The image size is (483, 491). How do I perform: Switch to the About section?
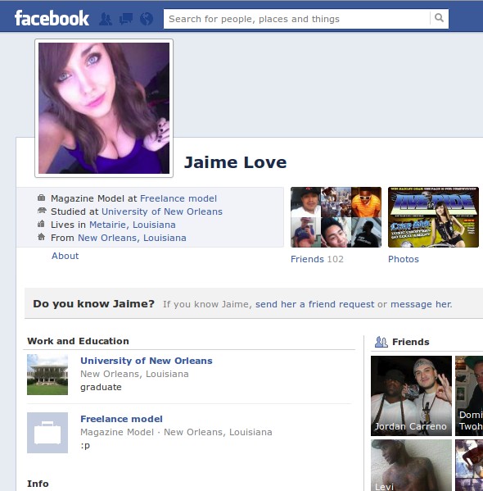(x=65, y=256)
